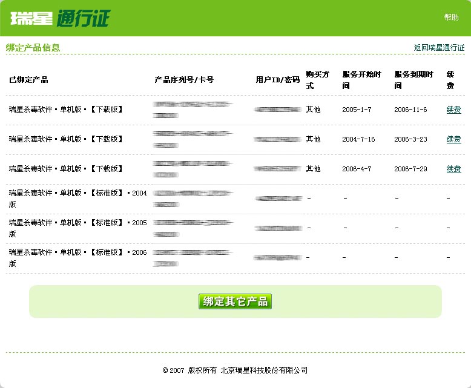The width and height of the screenshot is (471, 388).
Task: Click the 服务开始时间 column header
Action: 361,80
